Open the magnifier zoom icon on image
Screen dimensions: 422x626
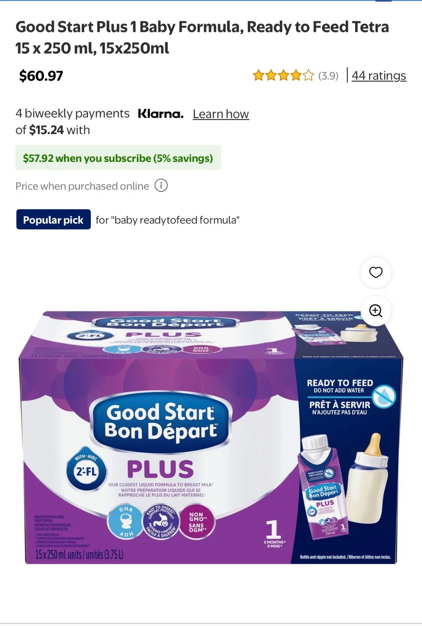point(375,311)
